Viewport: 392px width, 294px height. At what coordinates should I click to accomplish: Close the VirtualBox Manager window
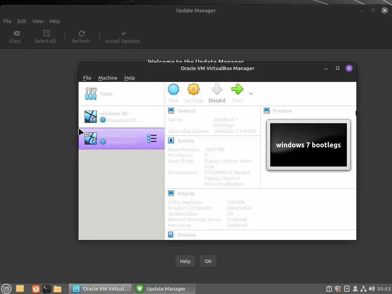point(349,68)
